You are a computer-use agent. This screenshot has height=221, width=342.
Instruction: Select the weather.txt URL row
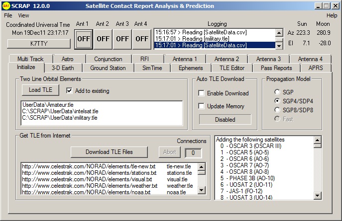click(x=109, y=186)
